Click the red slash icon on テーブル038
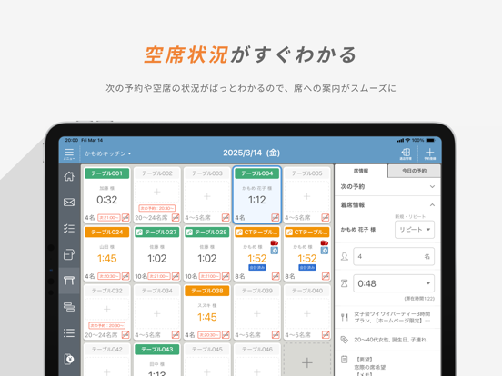Viewport: 502px width, 376px height. tap(226, 335)
